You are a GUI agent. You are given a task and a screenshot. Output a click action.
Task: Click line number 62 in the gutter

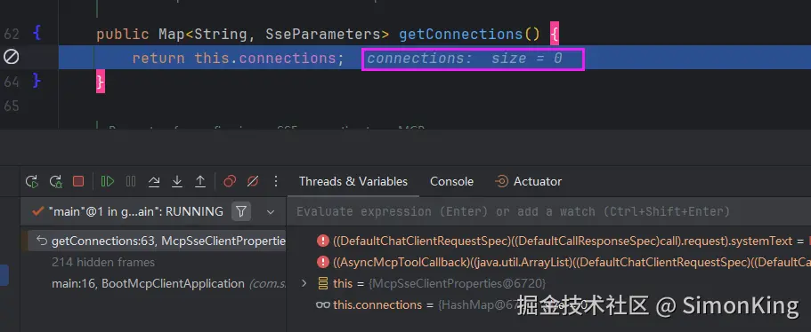pyautogui.click(x=12, y=35)
